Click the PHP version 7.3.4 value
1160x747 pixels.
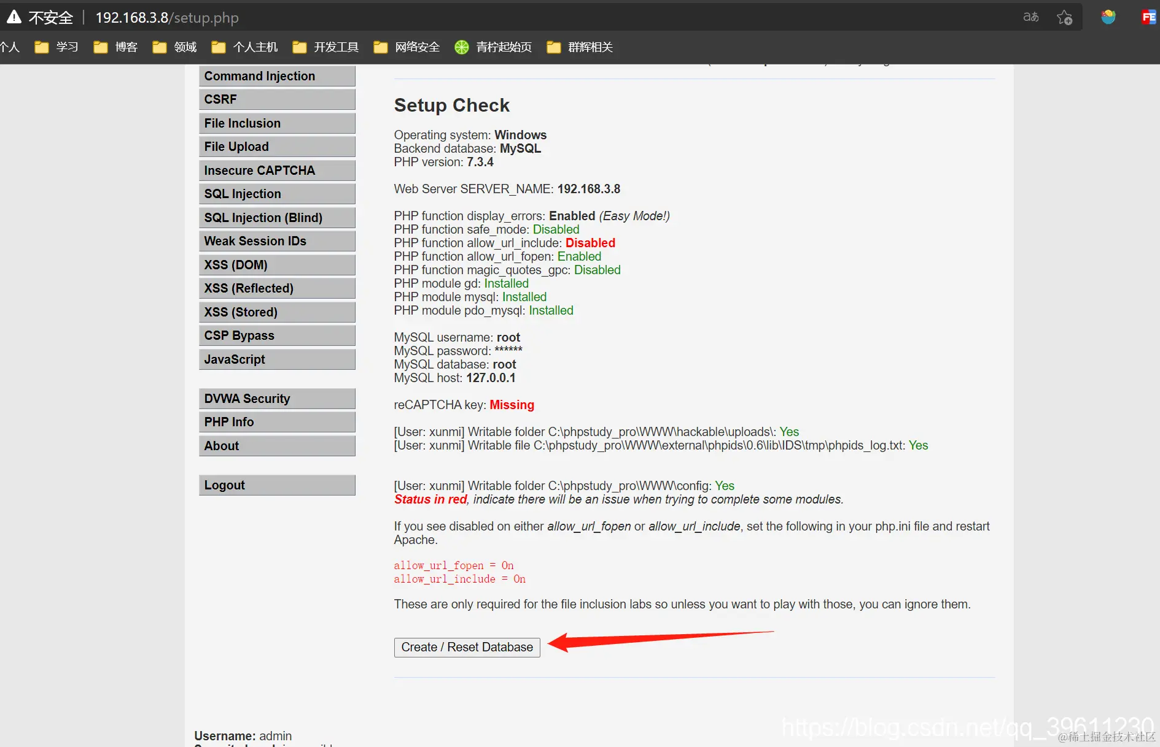[480, 162]
